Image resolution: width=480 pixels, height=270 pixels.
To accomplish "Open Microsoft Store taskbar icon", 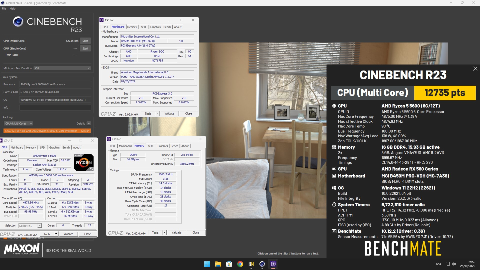I will (229, 264).
